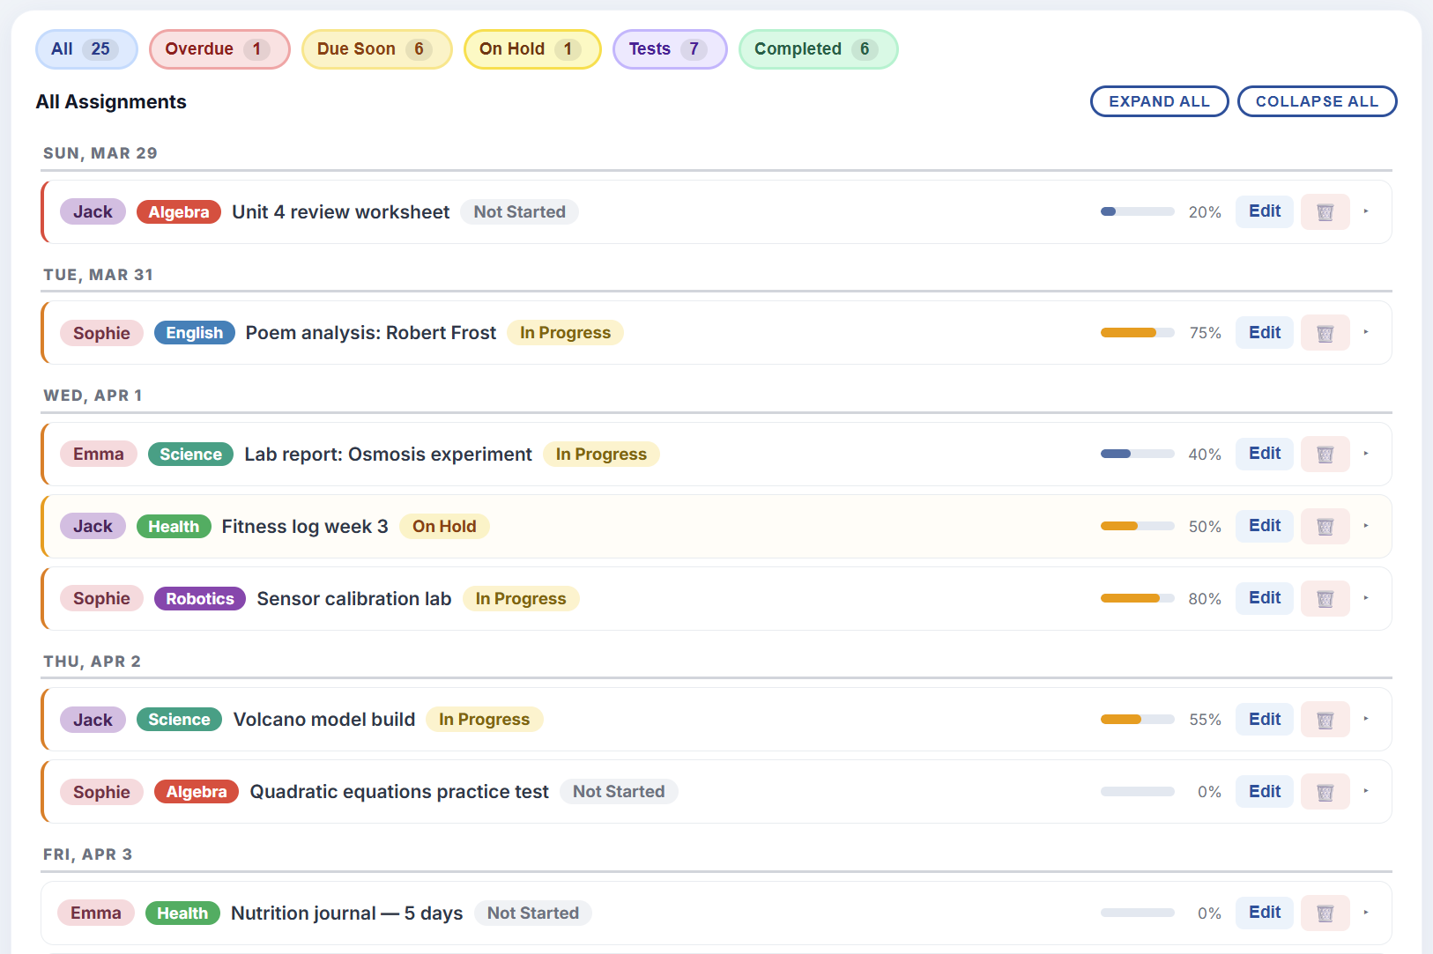Delete the Lab report: Osmosis experiment
Viewport: 1433px width, 954px height.
click(1325, 454)
